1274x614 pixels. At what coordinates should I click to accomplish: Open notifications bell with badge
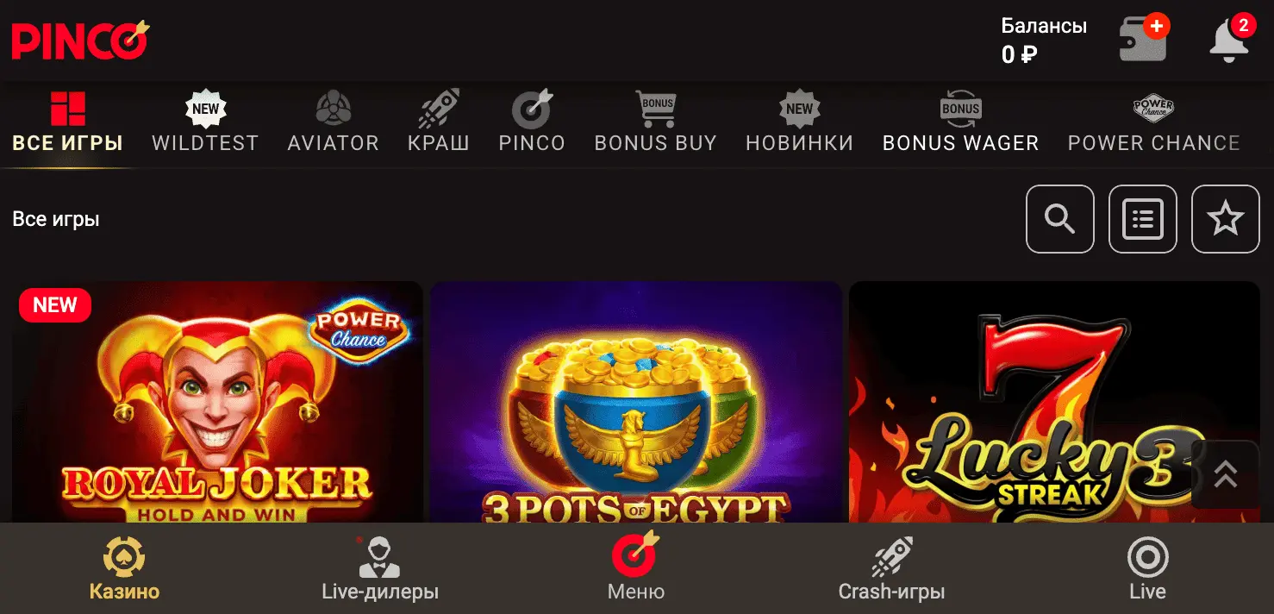coord(1231,39)
